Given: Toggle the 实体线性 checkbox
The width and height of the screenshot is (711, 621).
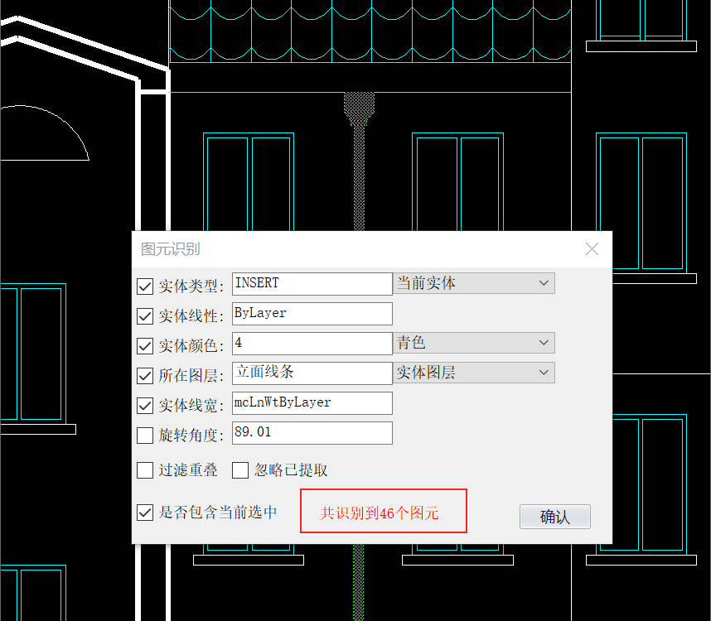Looking at the screenshot, I should click(145, 316).
